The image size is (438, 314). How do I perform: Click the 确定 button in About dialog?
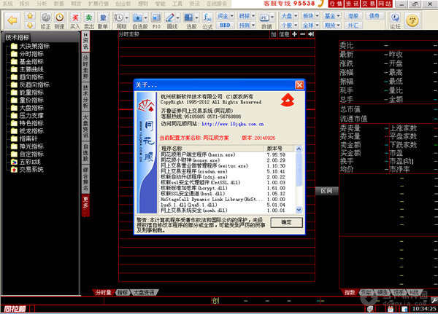tap(286, 222)
